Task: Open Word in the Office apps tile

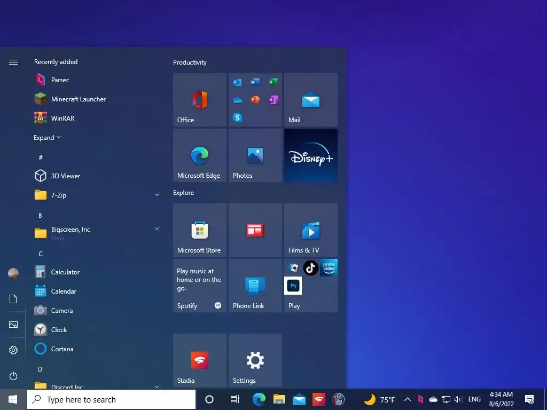Action: pos(255,82)
